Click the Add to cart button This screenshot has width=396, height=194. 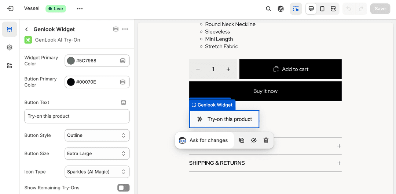290,69
